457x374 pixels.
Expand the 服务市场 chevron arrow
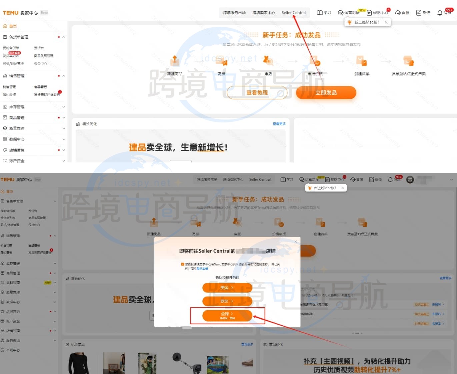tap(55, 341)
